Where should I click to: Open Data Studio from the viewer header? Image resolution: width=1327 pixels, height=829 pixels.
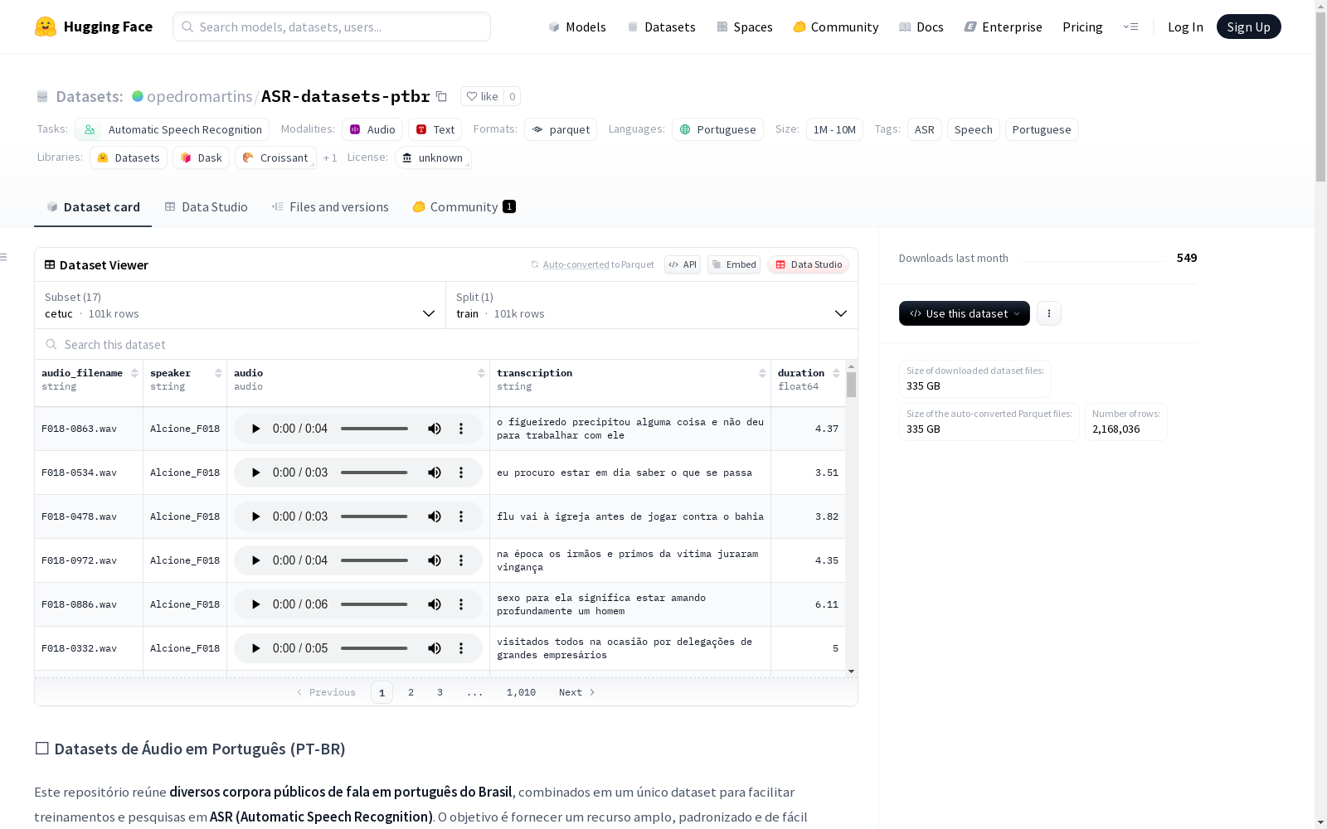coord(809,264)
